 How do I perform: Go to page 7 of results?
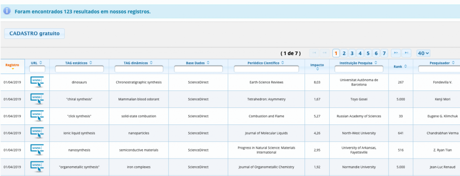pos(384,53)
